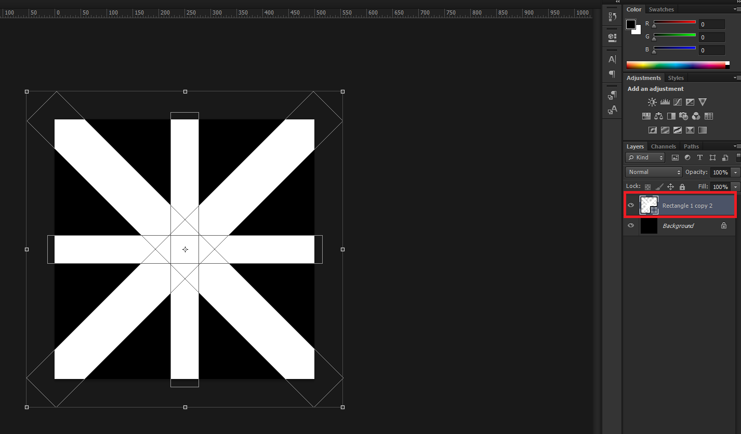Hide the Rectangle 1 copy 2 layer
The image size is (741, 434).
[631, 206]
